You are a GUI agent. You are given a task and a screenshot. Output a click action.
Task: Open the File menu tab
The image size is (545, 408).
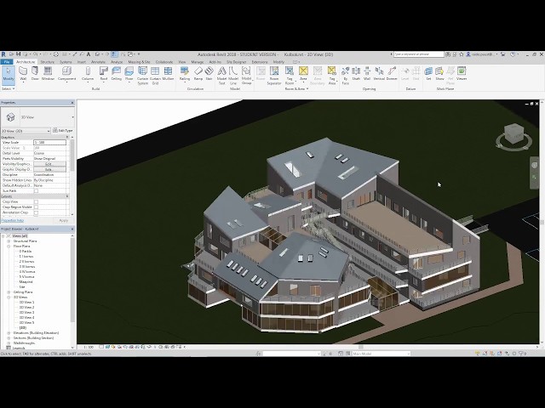7,62
